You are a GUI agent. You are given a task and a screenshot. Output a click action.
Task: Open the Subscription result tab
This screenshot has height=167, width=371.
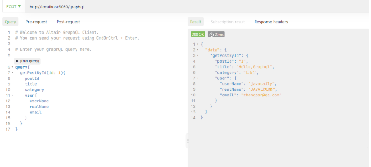pyautogui.click(x=228, y=22)
